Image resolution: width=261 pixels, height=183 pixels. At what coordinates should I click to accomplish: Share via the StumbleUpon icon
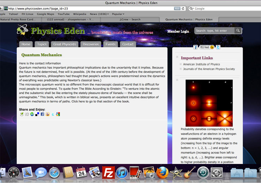click(x=32, y=114)
